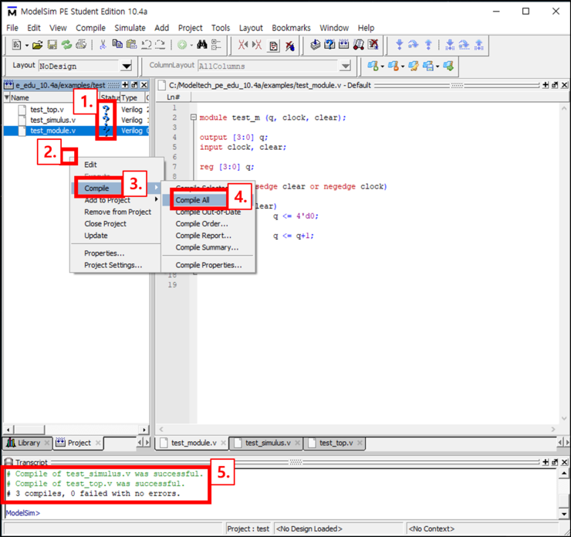Open the ColumnLayout AllColumns dropdown
This screenshot has width=571, height=537.
[x=345, y=66]
